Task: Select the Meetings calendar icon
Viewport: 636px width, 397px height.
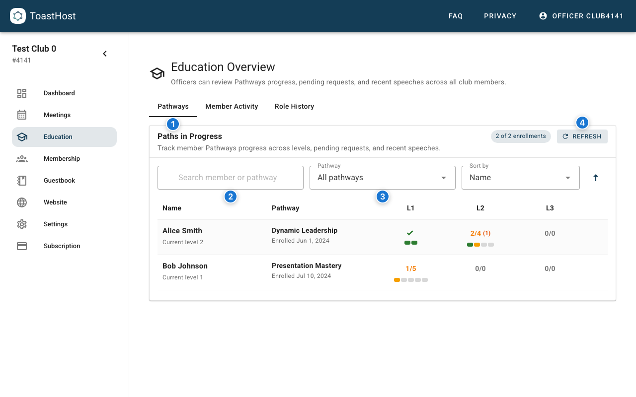Action: (x=22, y=115)
